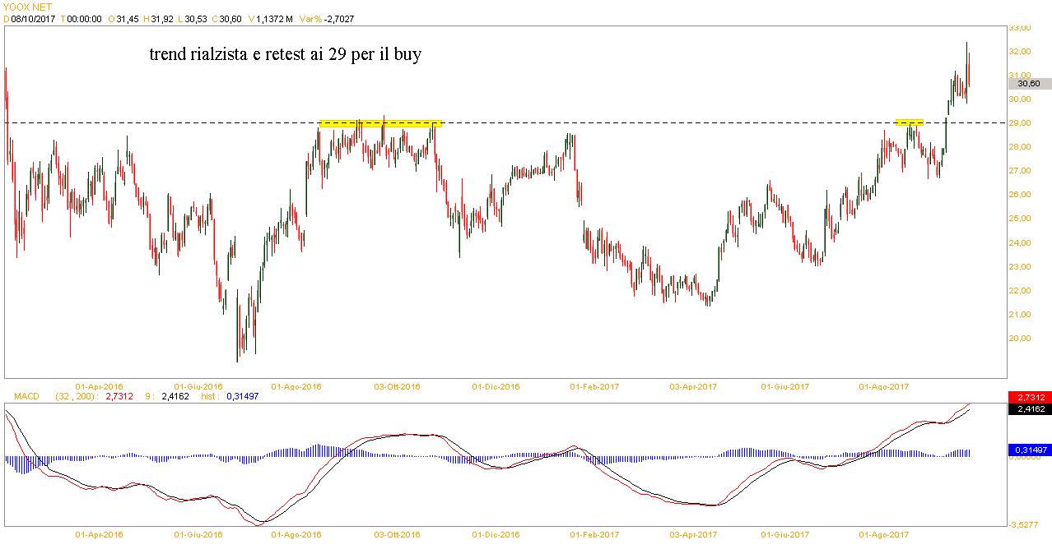Select the 'trend rialzista e retest' text annotation

tap(285, 55)
